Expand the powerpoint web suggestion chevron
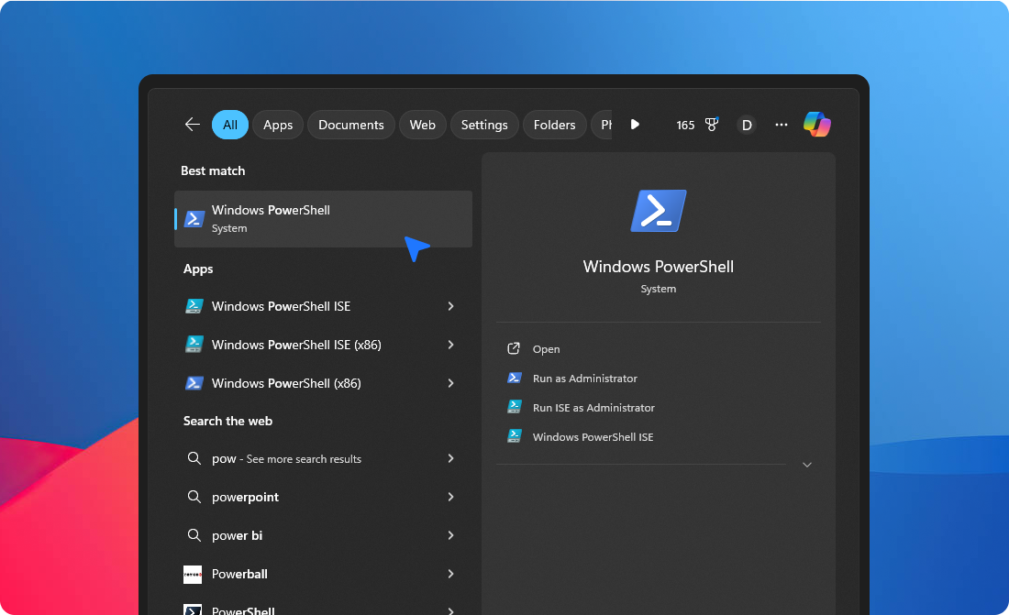This screenshot has height=615, width=1009. click(450, 497)
